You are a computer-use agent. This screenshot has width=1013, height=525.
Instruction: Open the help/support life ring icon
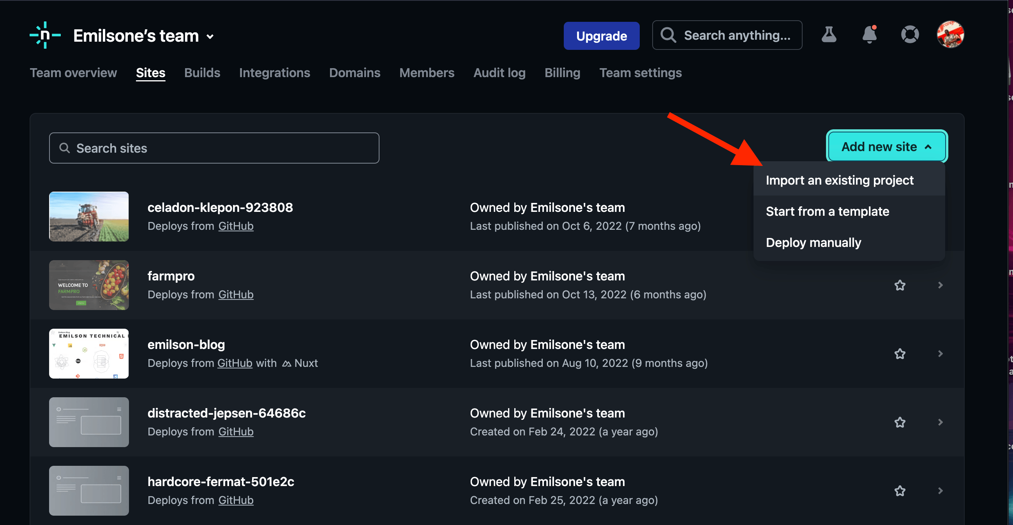tap(910, 35)
